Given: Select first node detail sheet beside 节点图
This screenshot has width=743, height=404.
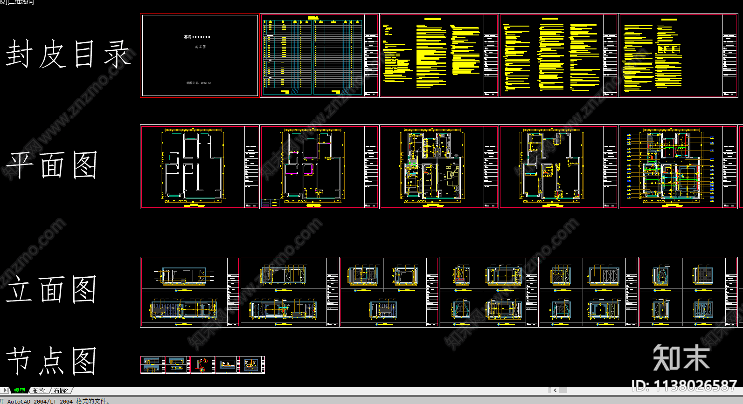Looking at the screenshot, I should [153, 365].
